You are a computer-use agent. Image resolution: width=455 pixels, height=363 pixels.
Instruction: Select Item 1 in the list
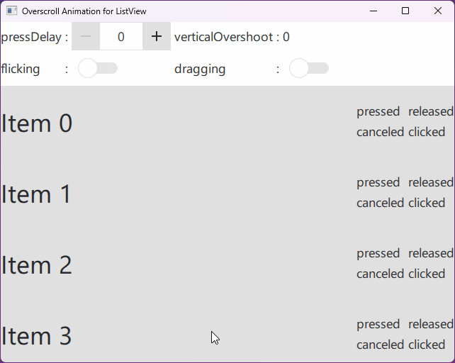(x=37, y=194)
